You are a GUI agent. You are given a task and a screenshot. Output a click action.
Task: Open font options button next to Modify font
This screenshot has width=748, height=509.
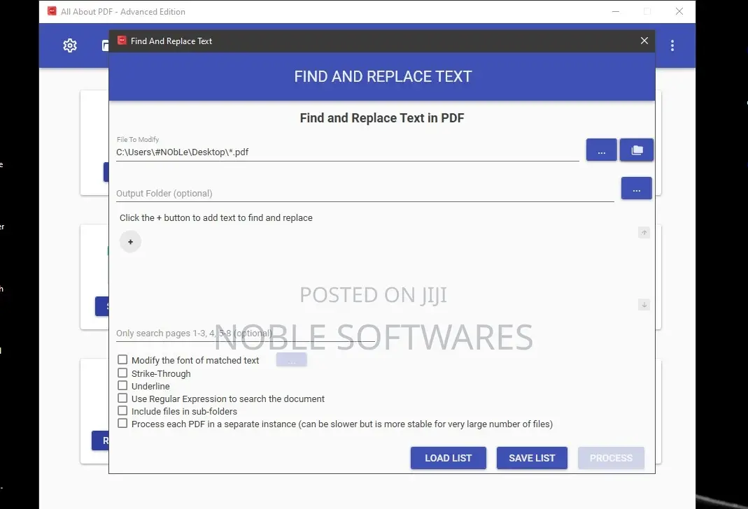(292, 360)
